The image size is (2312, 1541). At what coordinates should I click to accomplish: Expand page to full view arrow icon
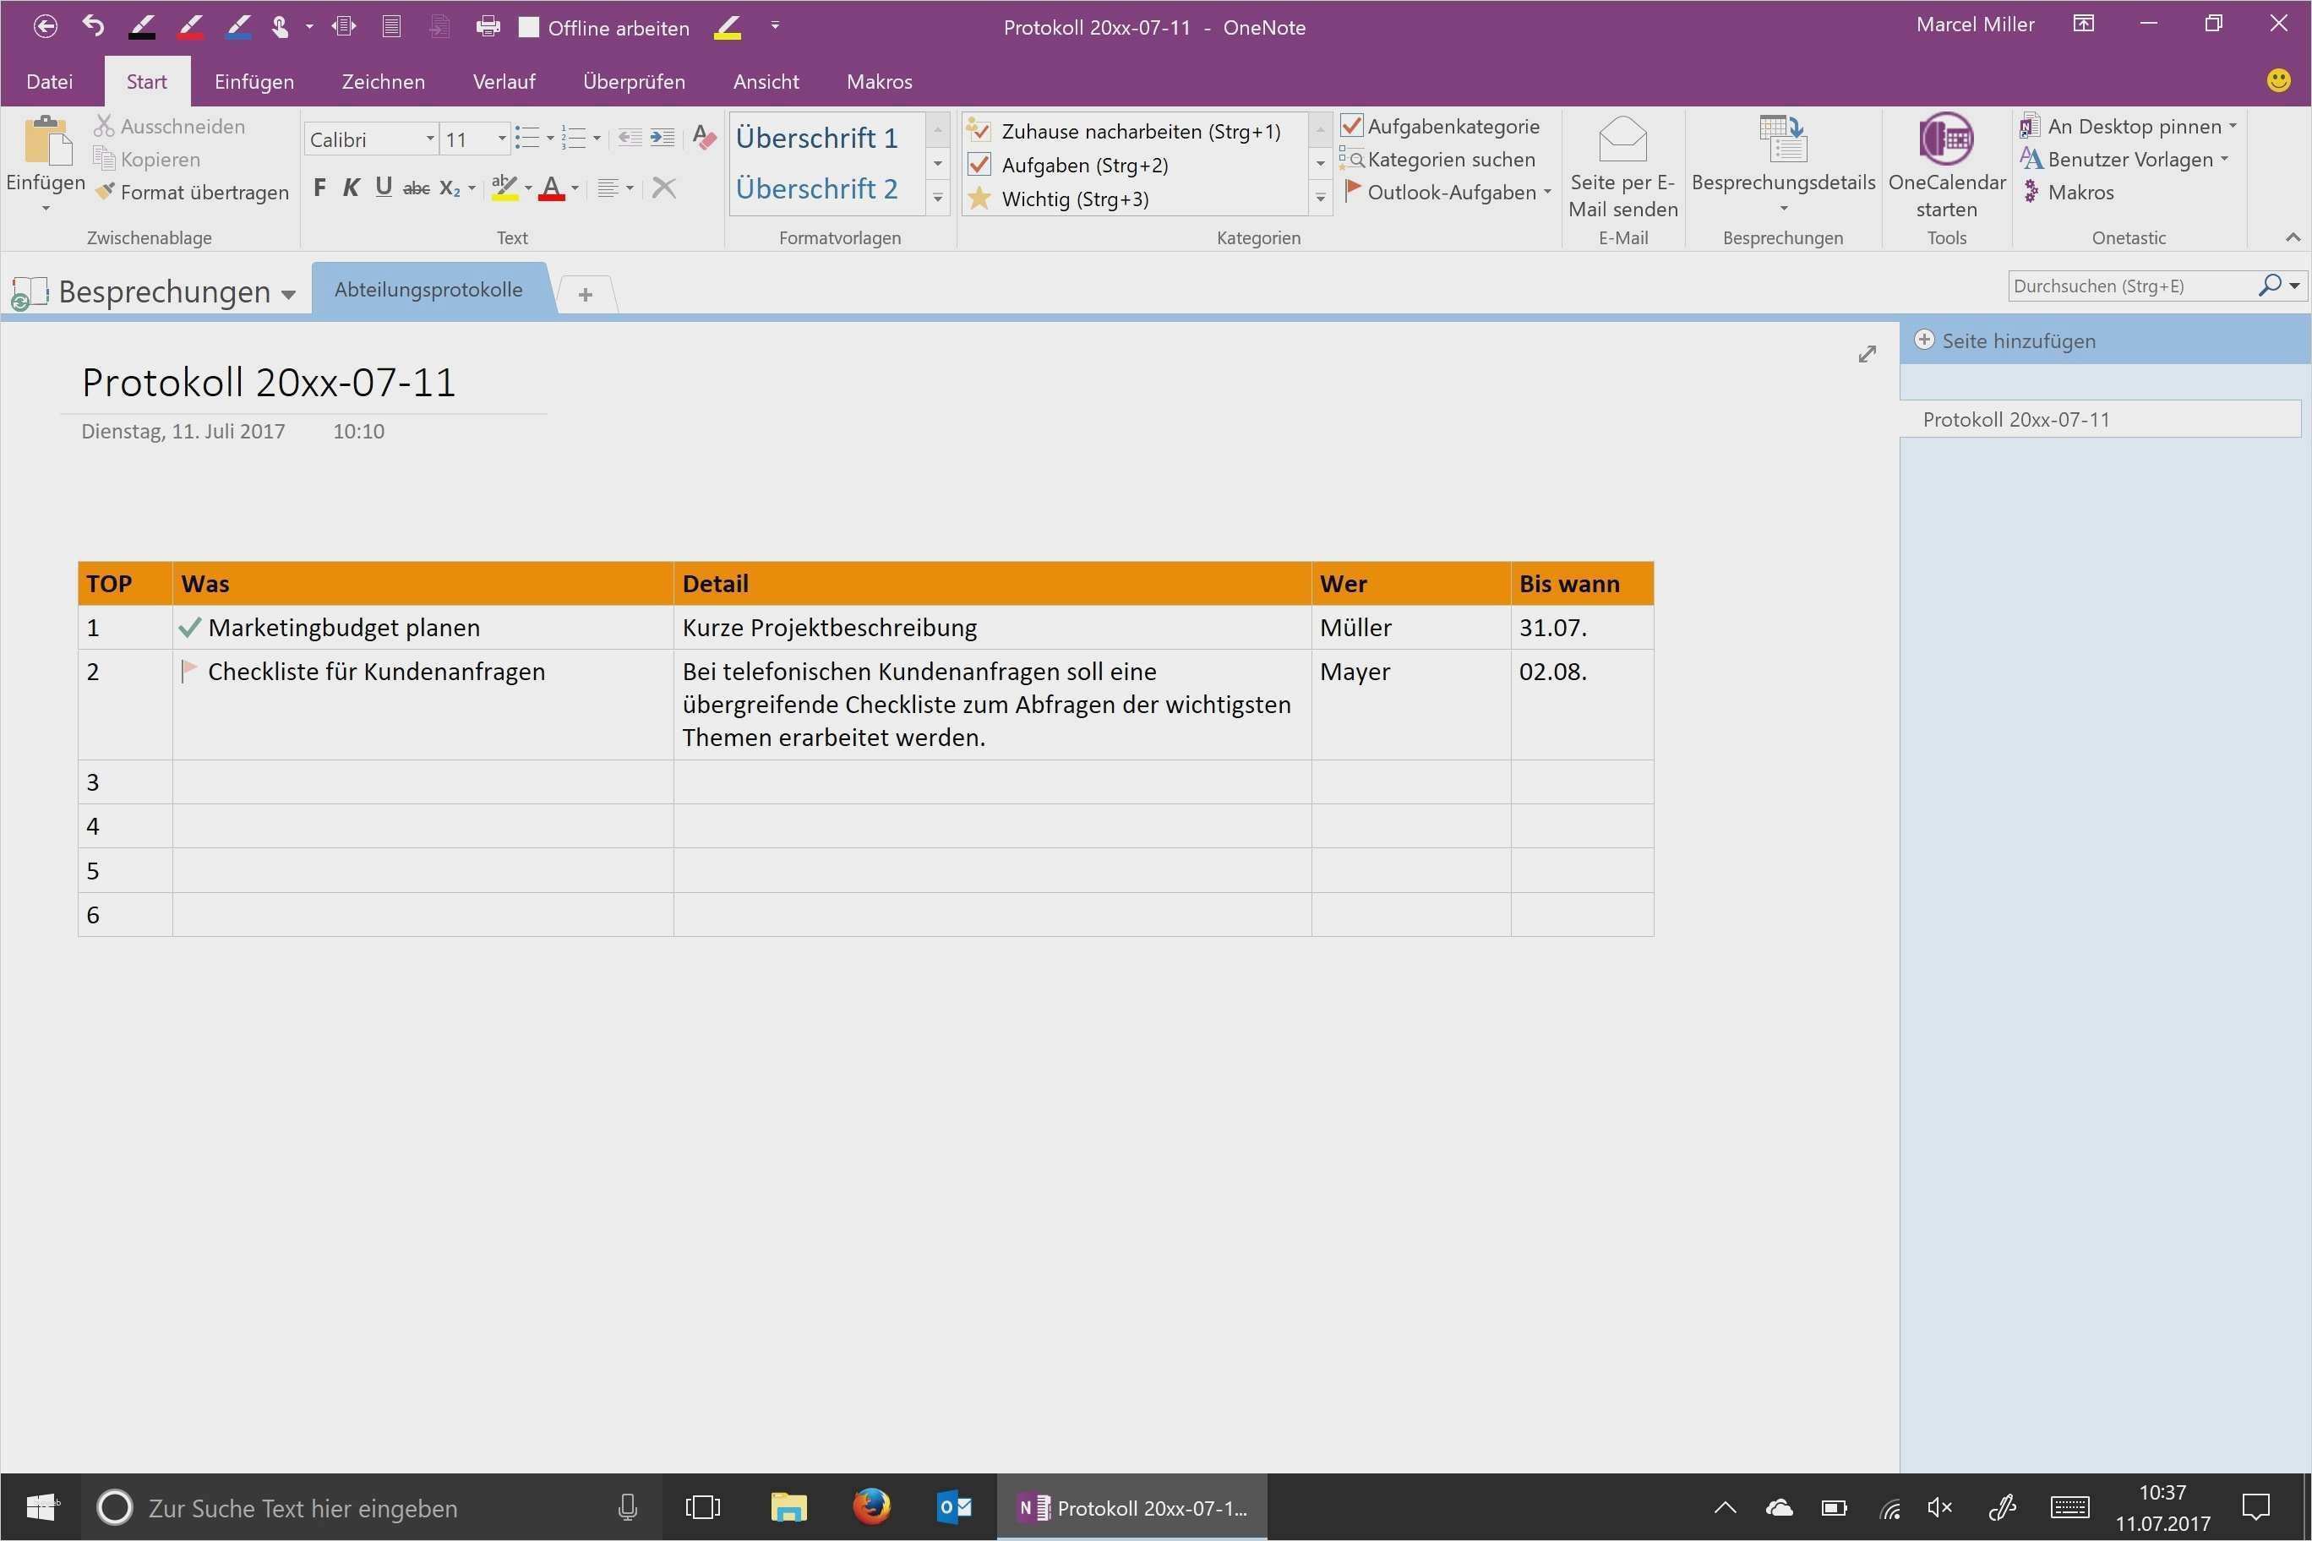pyautogui.click(x=1867, y=354)
